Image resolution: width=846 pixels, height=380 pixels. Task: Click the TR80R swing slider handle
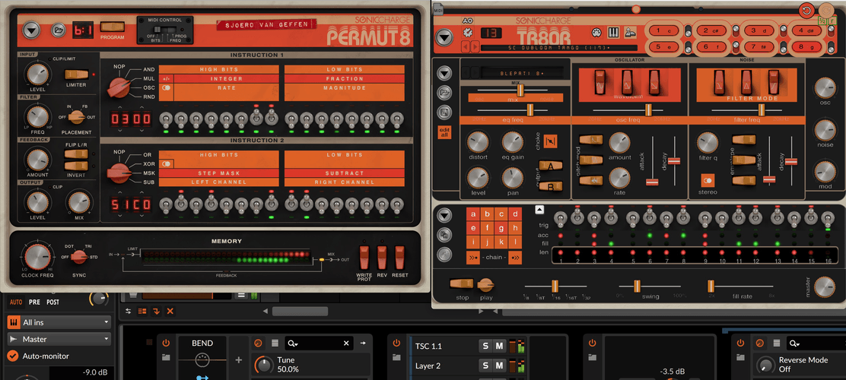[637, 286]
